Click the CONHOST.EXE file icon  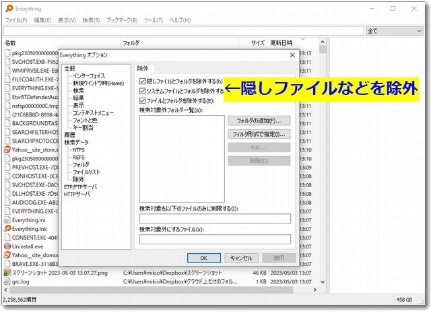(x=7, y=176)
